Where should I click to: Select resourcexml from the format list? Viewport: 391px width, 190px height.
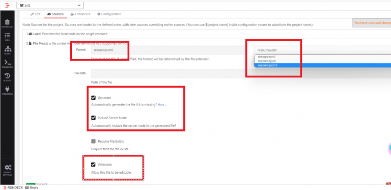[267, 57]
